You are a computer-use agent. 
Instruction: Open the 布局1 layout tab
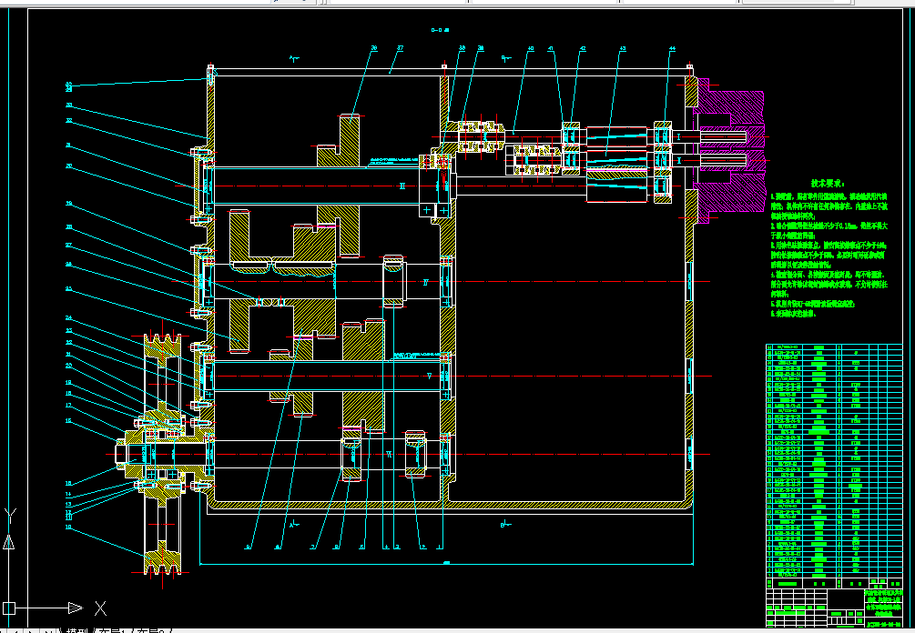pos(113,630)
